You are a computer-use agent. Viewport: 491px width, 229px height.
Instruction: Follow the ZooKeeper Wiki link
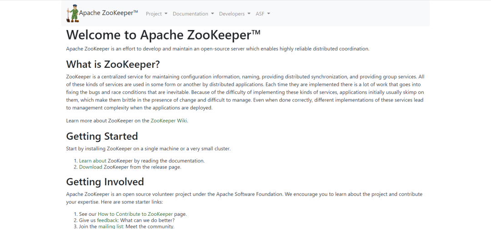click(x=169, y=121)
